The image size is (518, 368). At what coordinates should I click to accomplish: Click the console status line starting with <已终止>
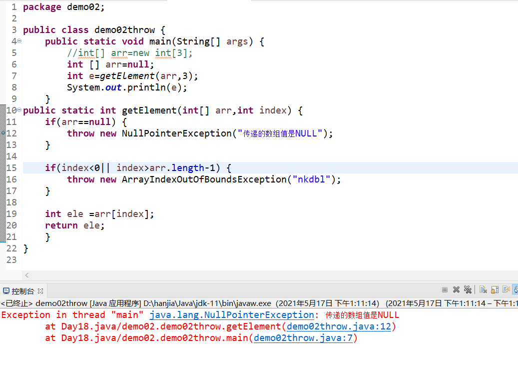[x=259, y=303]
